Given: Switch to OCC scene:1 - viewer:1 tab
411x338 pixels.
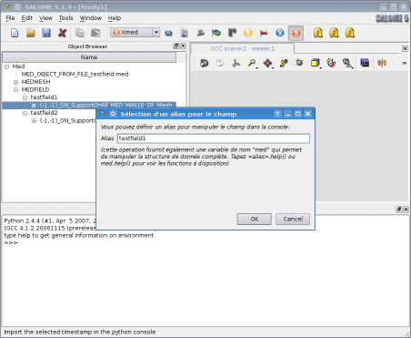Looking at the screenshot, I should tap(243, 48).
